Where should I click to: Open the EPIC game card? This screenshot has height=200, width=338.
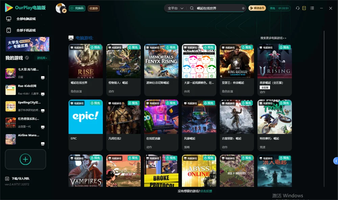pyautogui.click(x=86, y=125)
